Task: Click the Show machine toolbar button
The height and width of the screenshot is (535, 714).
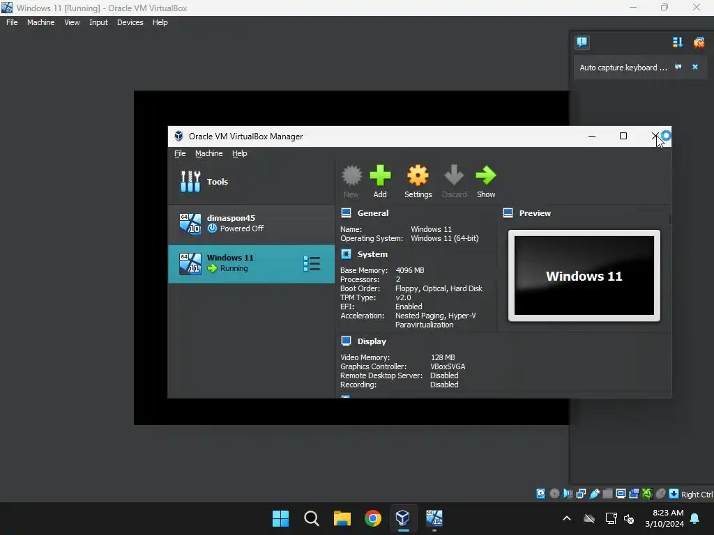Action: [486, 182]
